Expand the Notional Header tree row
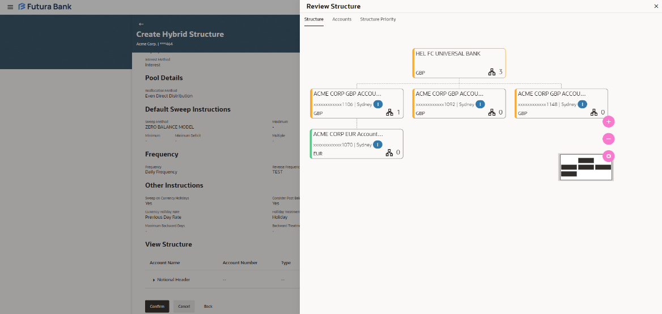Screen dimensions: 662x314 click(x=154, y=280)
